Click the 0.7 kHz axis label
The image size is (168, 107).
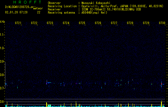pos(2,88)
